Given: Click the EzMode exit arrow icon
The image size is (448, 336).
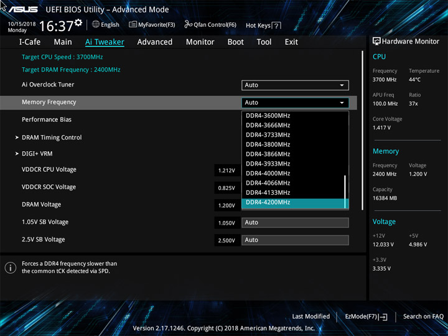Looking at the screenshot, I should point(383,317).
